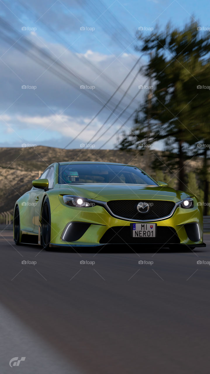210x374 pixels.
Task: Click the yellow side mirror near the driver
Action: (x=40, y=183)
